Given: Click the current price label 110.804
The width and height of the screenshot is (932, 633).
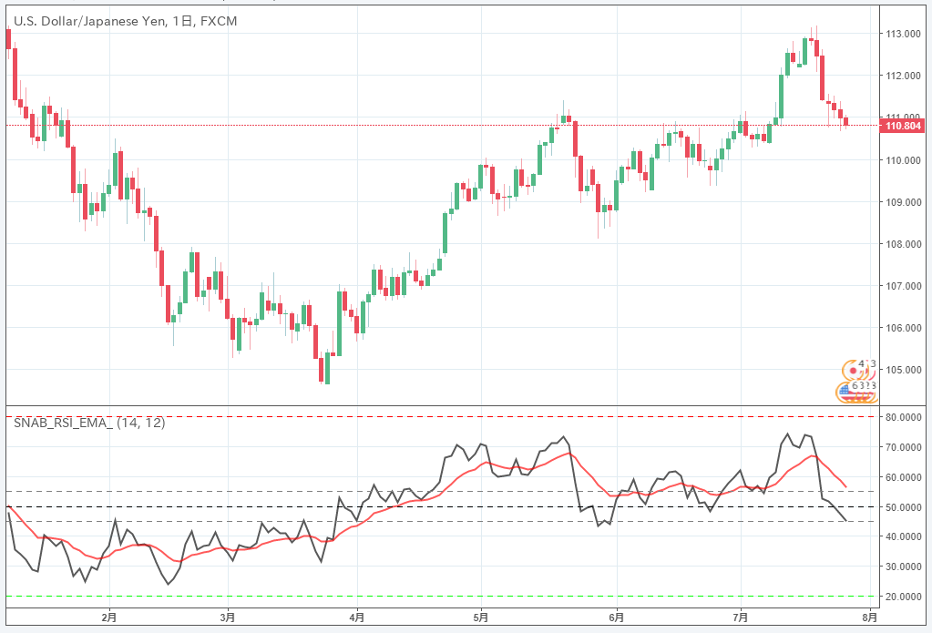Looking at the screenshot, I should pos(904,126).
